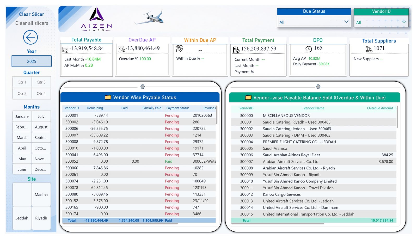This screenshot has width=417, height=239.
Task: Click the Within Due AP card icon
Action: click(180, 48)
